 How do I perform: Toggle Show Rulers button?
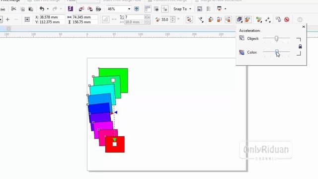point(148,9)
